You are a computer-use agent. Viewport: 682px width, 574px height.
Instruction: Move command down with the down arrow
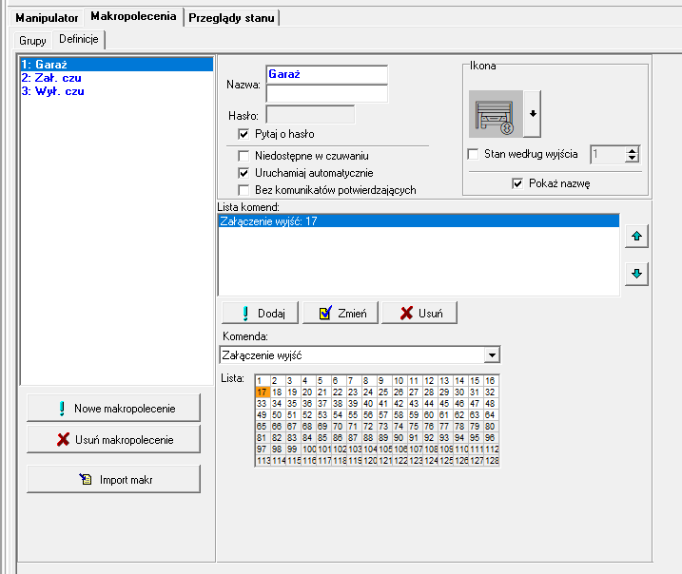pos(636,274)
